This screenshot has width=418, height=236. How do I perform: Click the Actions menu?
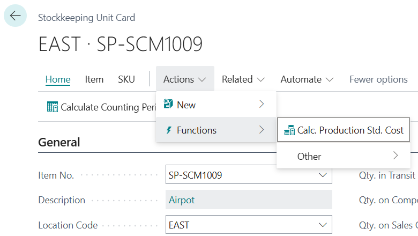185,79
